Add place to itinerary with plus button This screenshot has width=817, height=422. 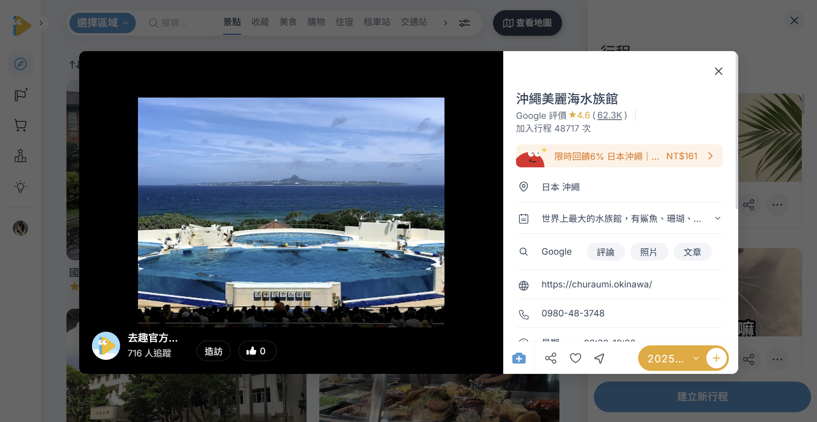(717, 359)
